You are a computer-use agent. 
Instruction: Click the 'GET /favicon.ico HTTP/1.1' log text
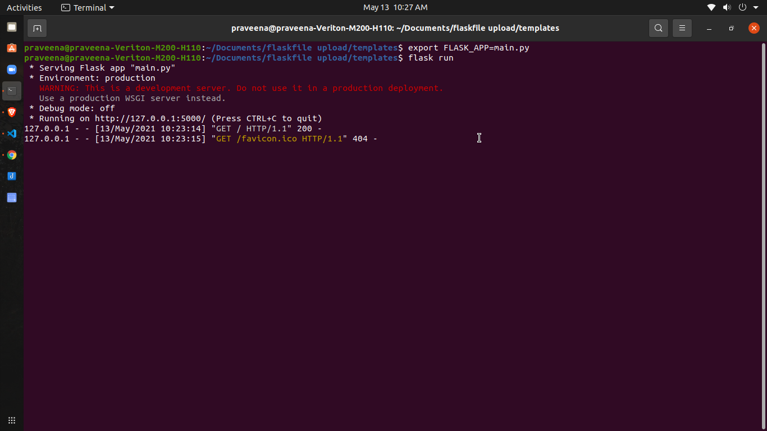point(279,139)
